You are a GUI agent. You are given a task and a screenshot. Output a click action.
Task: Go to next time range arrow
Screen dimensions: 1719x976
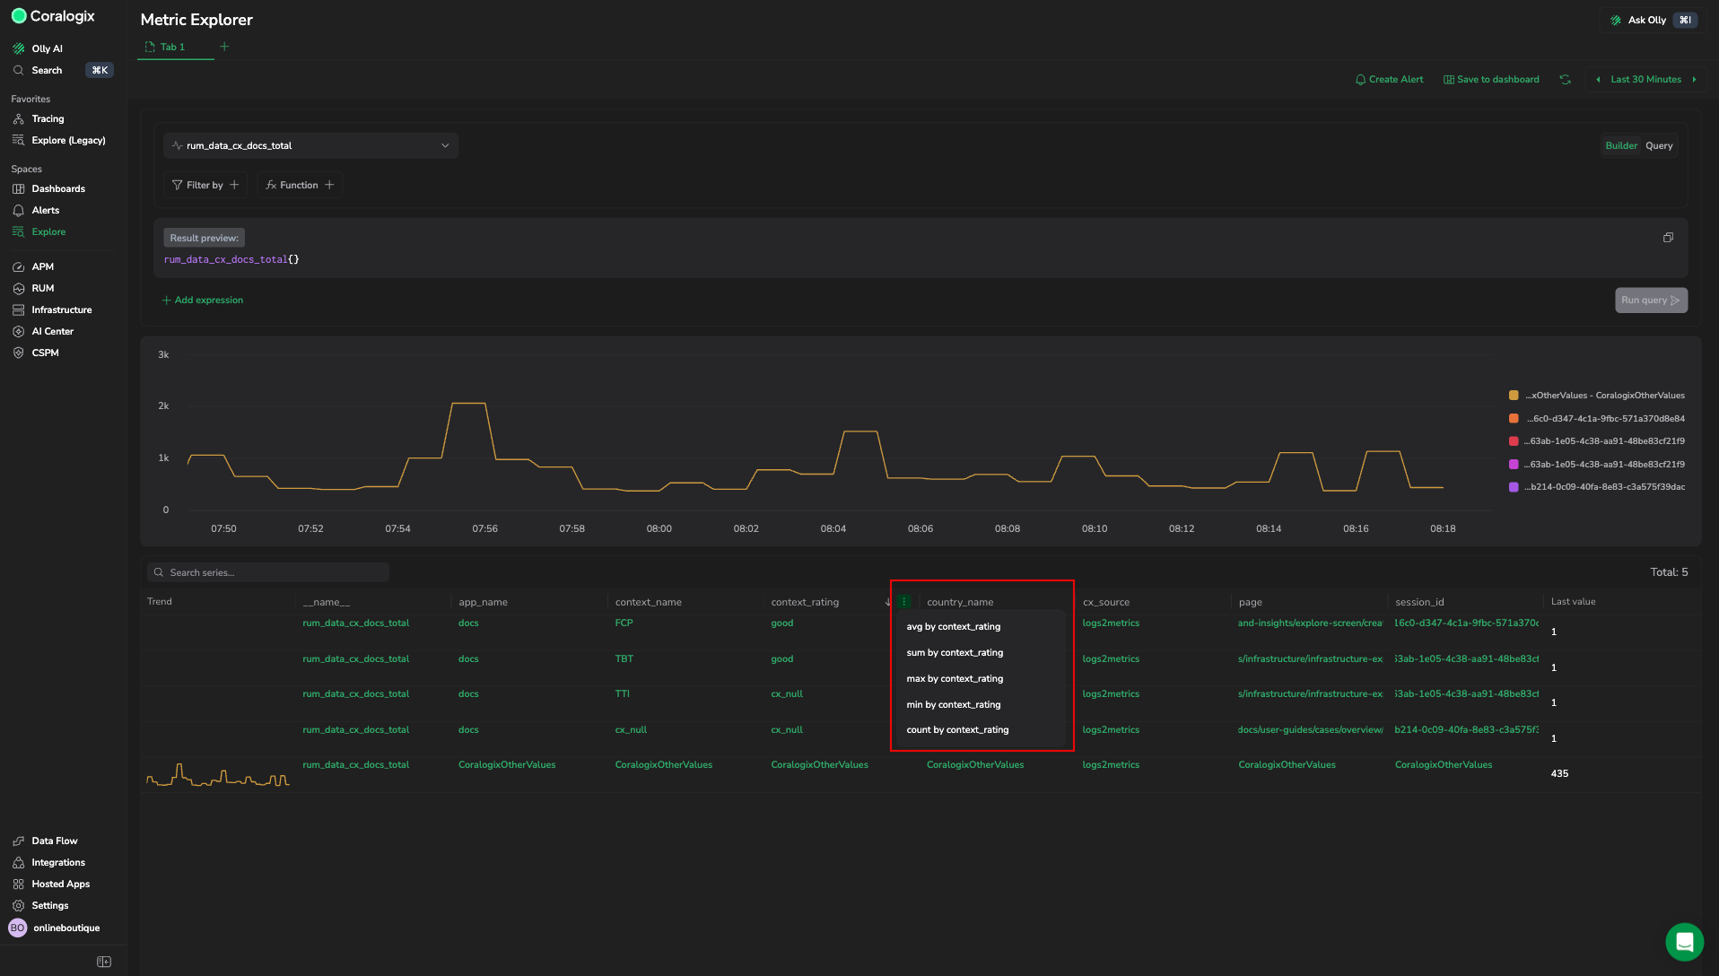(x=1694, y=79)
